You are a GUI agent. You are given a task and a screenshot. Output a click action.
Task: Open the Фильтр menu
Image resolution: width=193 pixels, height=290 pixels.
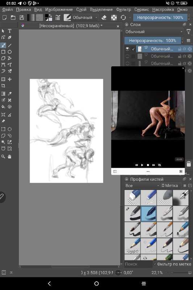click(123, 9)
